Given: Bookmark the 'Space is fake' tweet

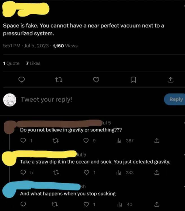Looking at the screenshot, I should (133, 80).
